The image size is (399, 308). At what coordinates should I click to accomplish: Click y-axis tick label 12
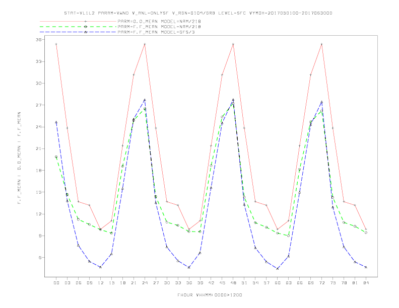coord(39,214)
